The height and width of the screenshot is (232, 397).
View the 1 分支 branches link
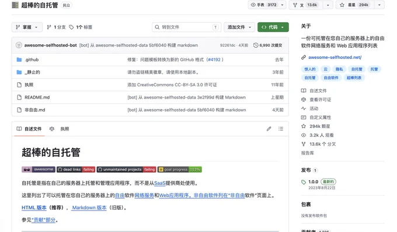(56, 27)
